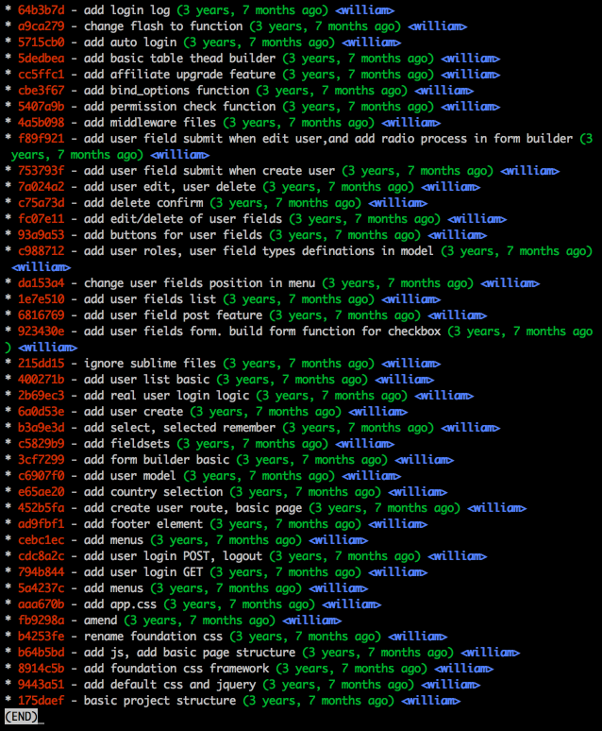The width and height of the screenshot is (602, 731).
Task: Select message 'add bind_options function'
Action: coord(166,90)
